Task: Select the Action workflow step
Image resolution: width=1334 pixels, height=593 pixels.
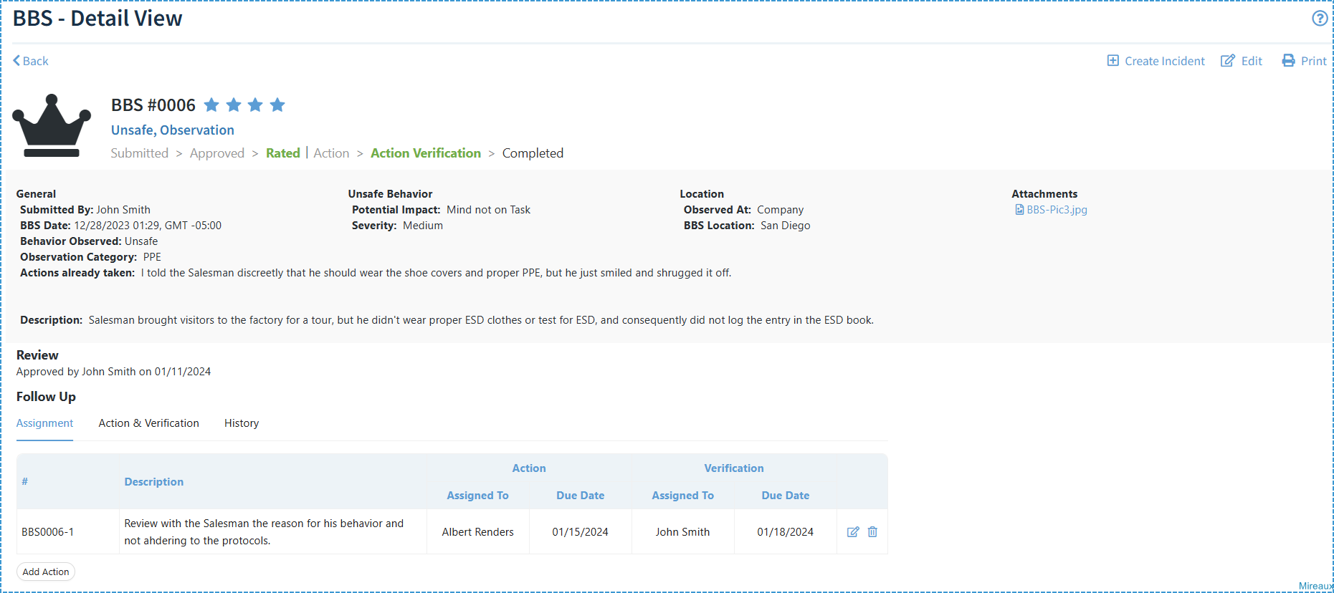Action: coord(331,153)
